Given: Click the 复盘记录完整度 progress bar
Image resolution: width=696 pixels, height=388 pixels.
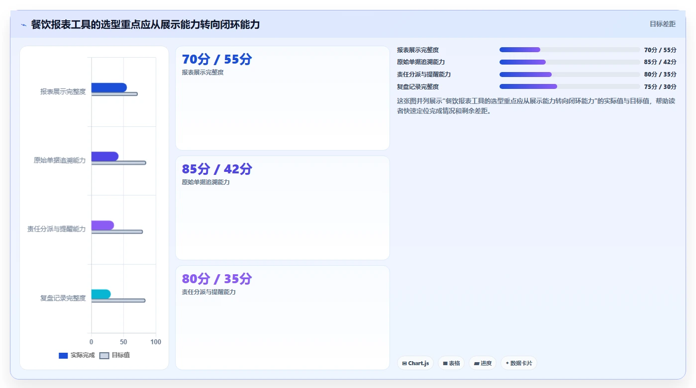Looking at the screenshot, I should (x=570, y=86).
